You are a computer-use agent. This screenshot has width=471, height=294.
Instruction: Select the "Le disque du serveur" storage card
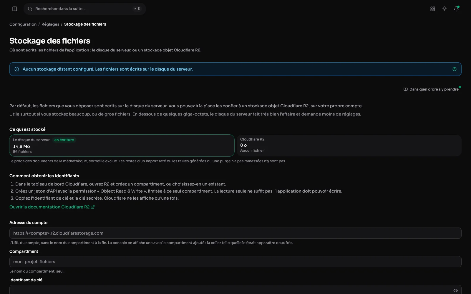(122, 146)
